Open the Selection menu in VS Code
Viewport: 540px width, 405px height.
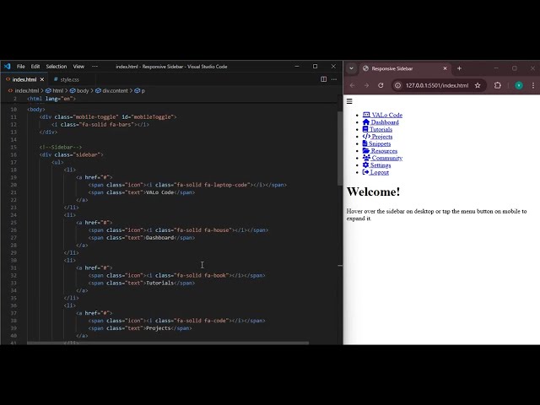pos(57,67)
